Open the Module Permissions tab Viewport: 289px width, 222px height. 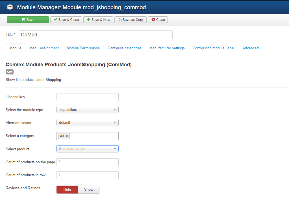click(83, 48)
